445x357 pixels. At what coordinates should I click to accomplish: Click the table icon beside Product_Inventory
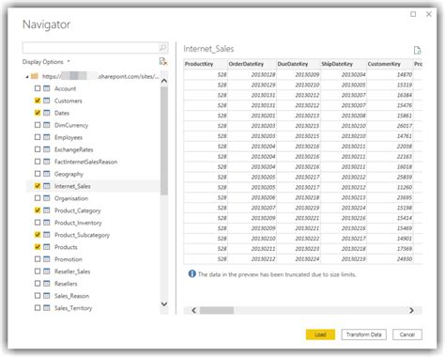47,223
